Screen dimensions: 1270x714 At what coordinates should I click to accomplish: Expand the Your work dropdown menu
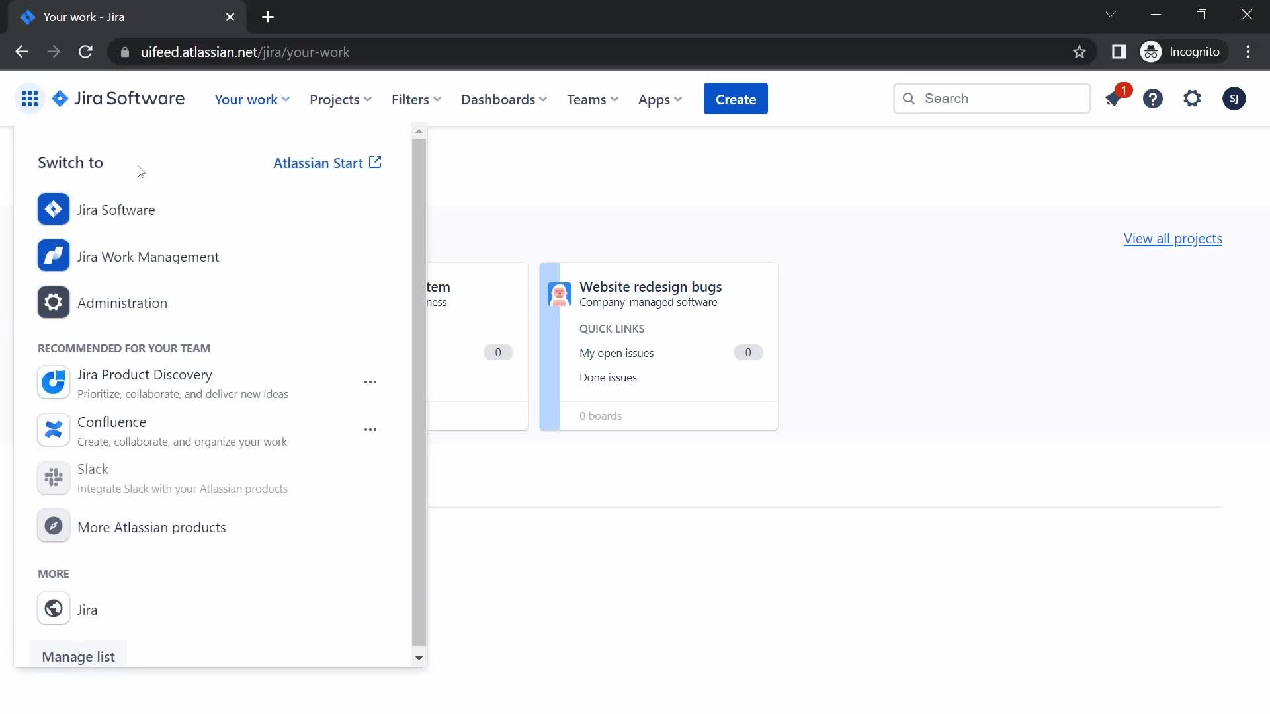pyautogui.click(x=251, y=99)
